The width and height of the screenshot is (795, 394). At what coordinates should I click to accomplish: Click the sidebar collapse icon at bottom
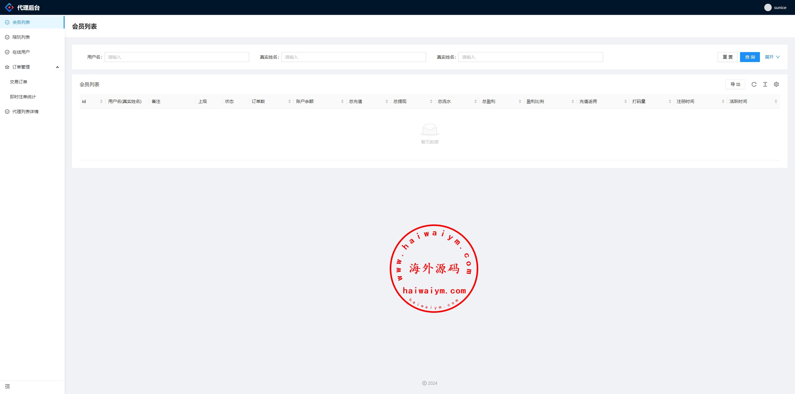coord(7,386)
